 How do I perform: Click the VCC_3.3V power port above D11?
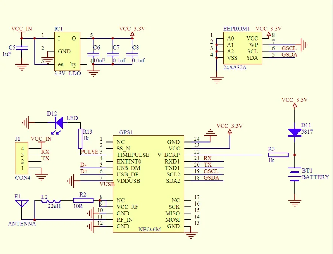[x=295, y=105]
